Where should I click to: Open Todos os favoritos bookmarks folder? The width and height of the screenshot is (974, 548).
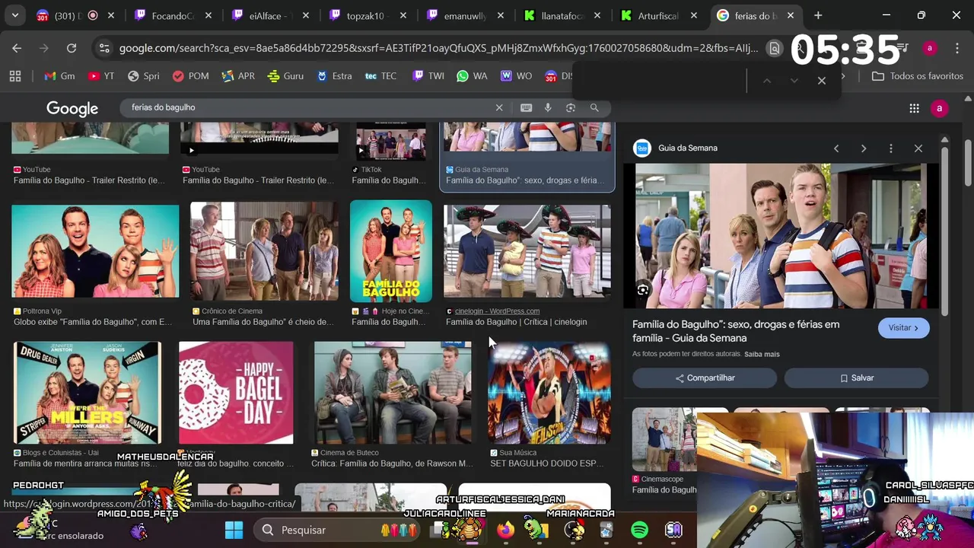point(918,76)
